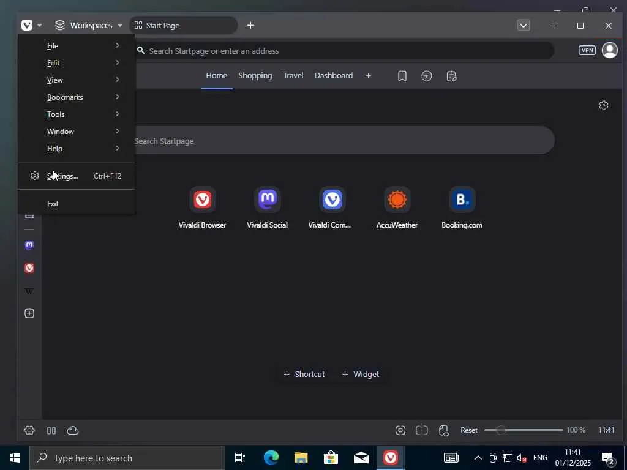Open Microsoft Store from taskbar

click(x=331, y=458)
